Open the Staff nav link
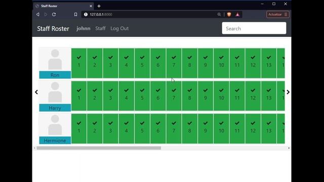The width and height of the screenshot is (324, 182). 100,28
